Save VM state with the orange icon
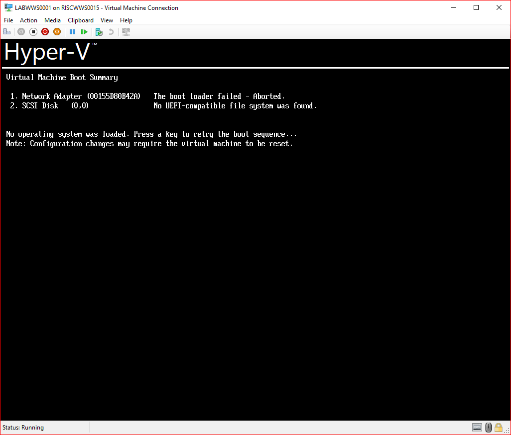The height and width of the screenshot is (435, 511). (57, 32)
